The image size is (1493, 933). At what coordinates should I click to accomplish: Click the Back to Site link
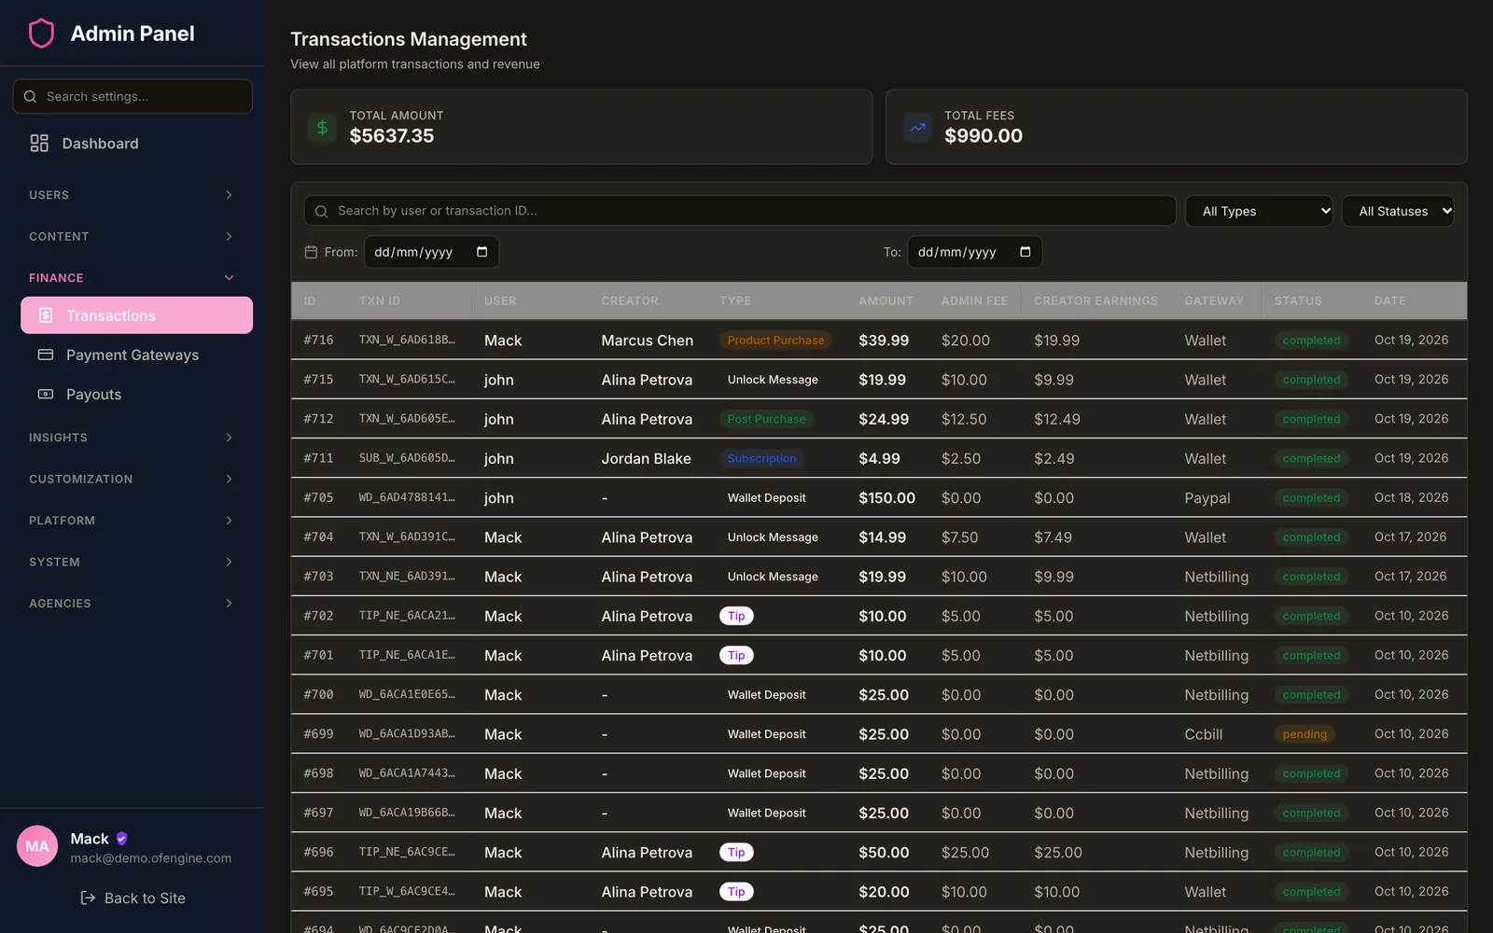tap(133, 898)
